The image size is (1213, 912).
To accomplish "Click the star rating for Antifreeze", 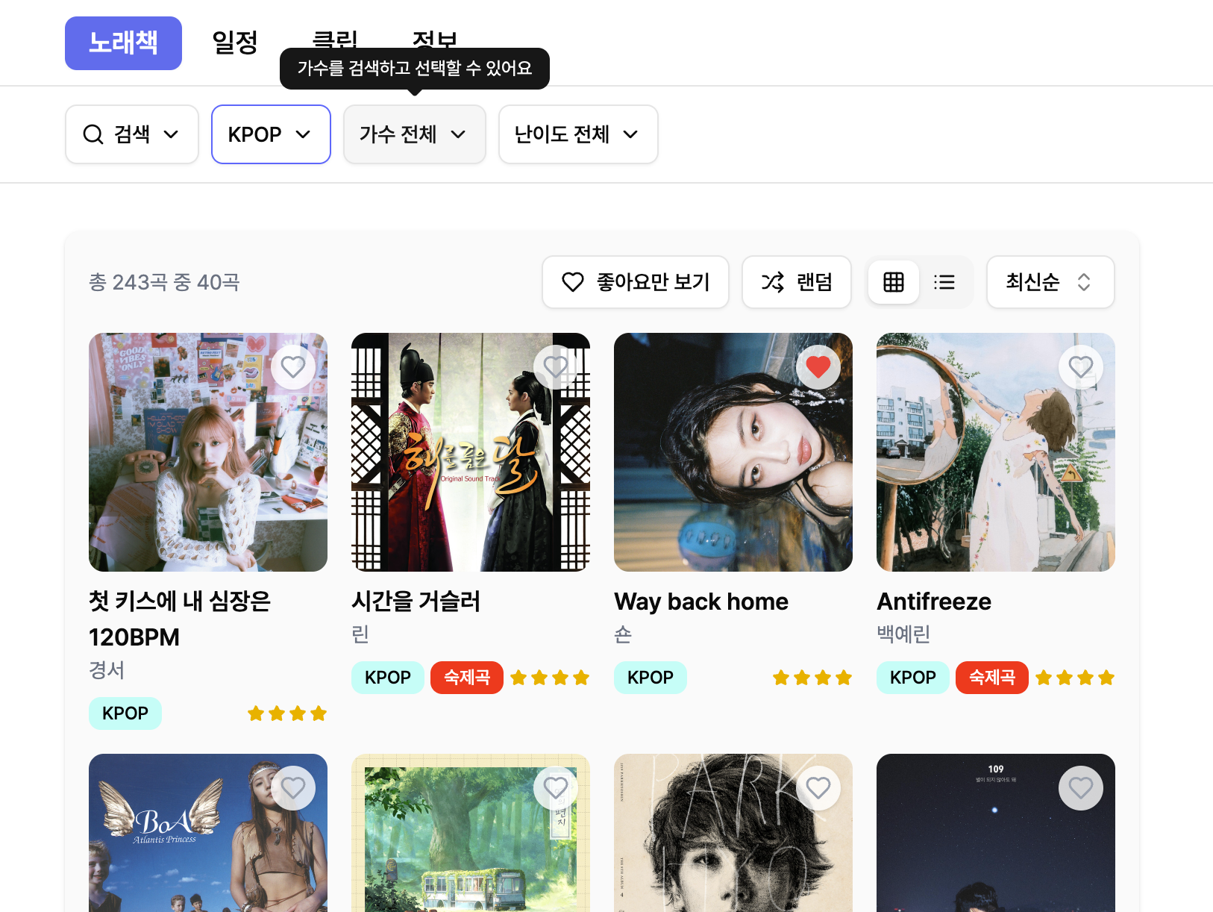I will pos(1075,678).
